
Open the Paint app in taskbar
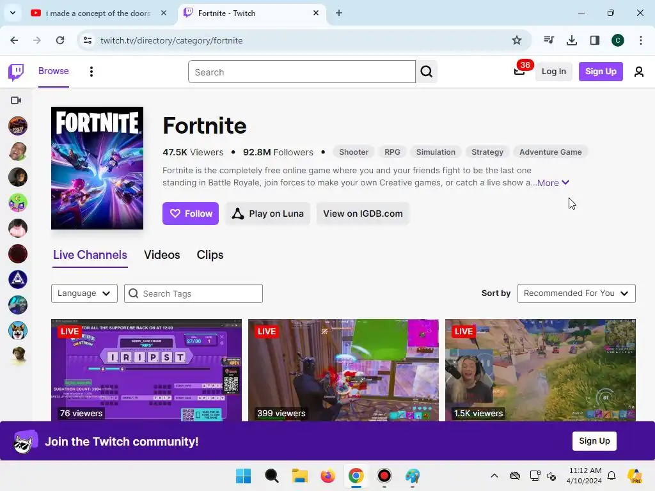tap(413, 476)
